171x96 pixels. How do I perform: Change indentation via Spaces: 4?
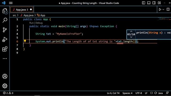127,93
